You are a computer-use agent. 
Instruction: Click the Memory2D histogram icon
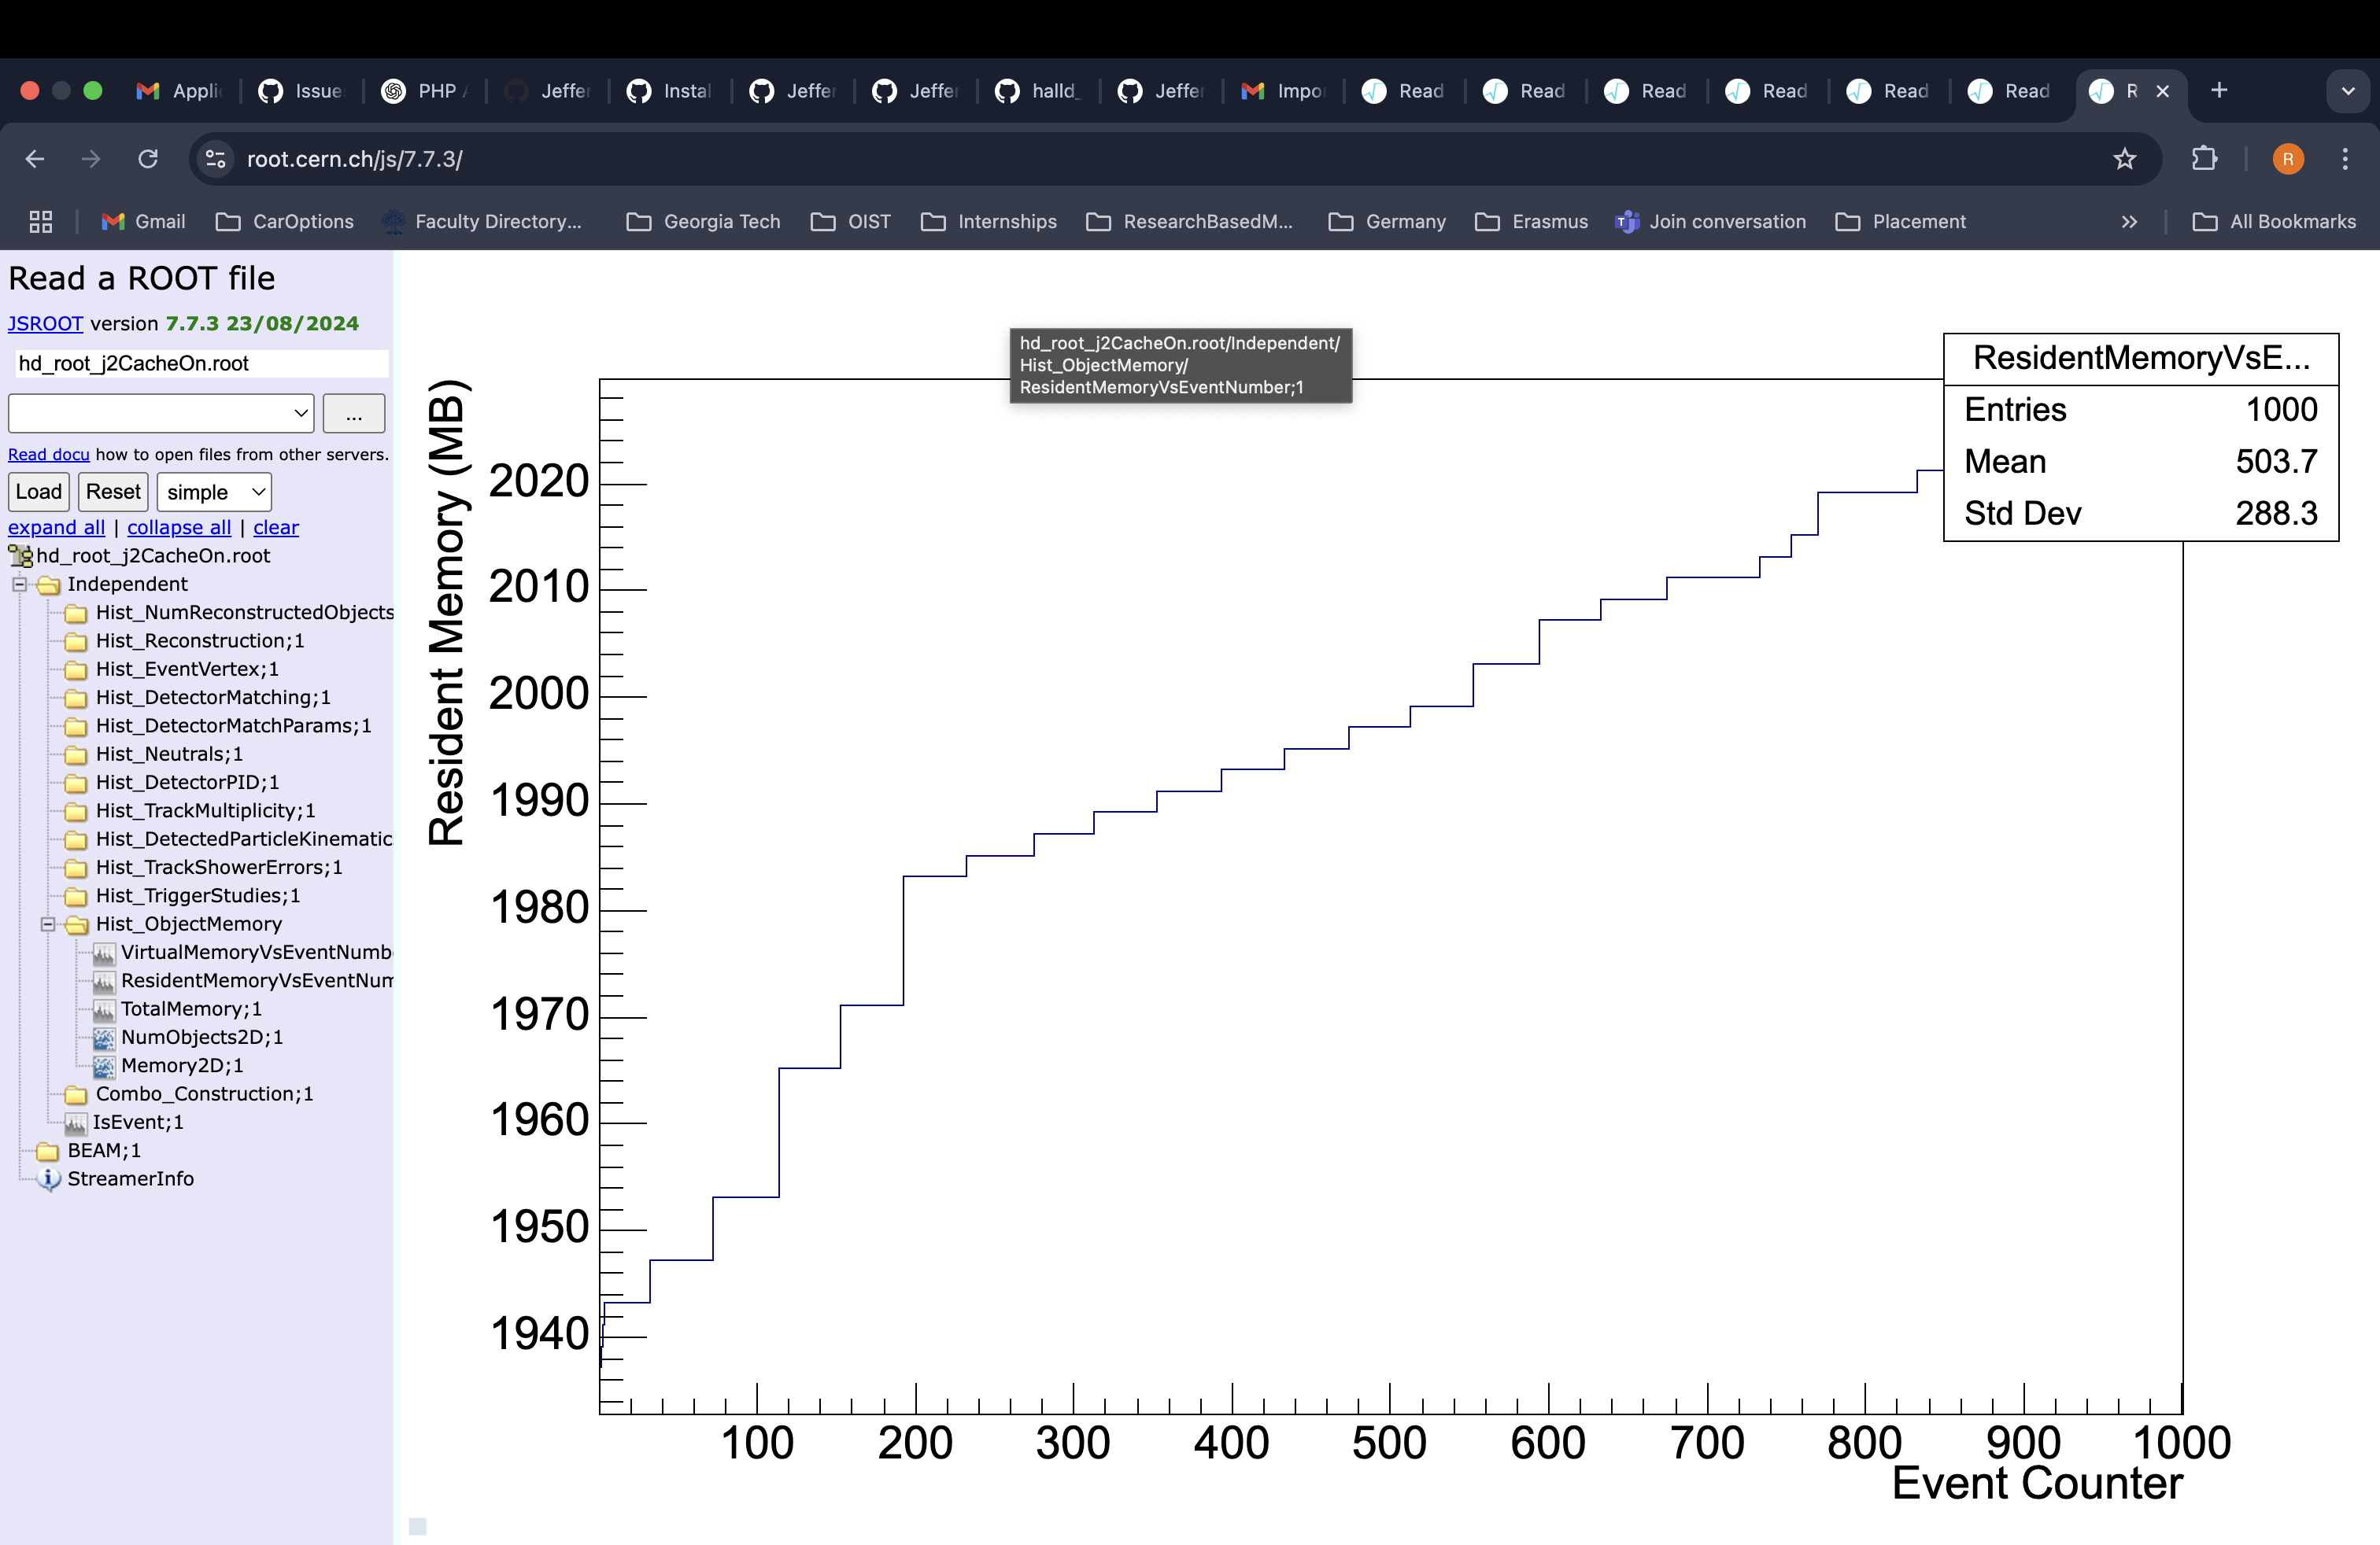[103, 1066]
